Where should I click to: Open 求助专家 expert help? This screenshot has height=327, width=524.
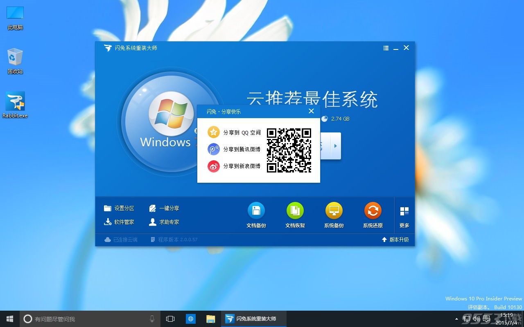164,222
